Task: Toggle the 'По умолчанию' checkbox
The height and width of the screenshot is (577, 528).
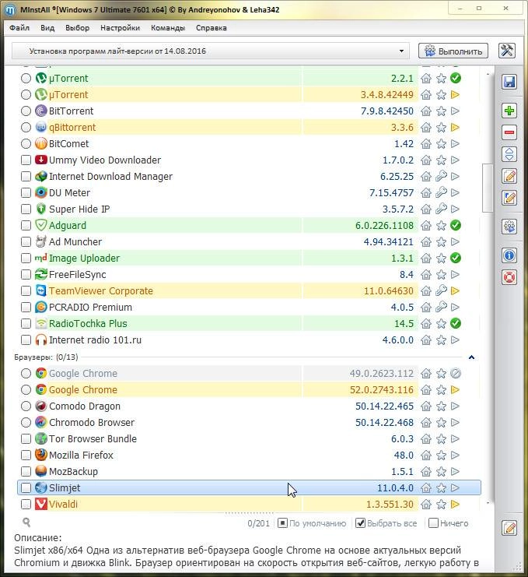Action: pos(282,523)
